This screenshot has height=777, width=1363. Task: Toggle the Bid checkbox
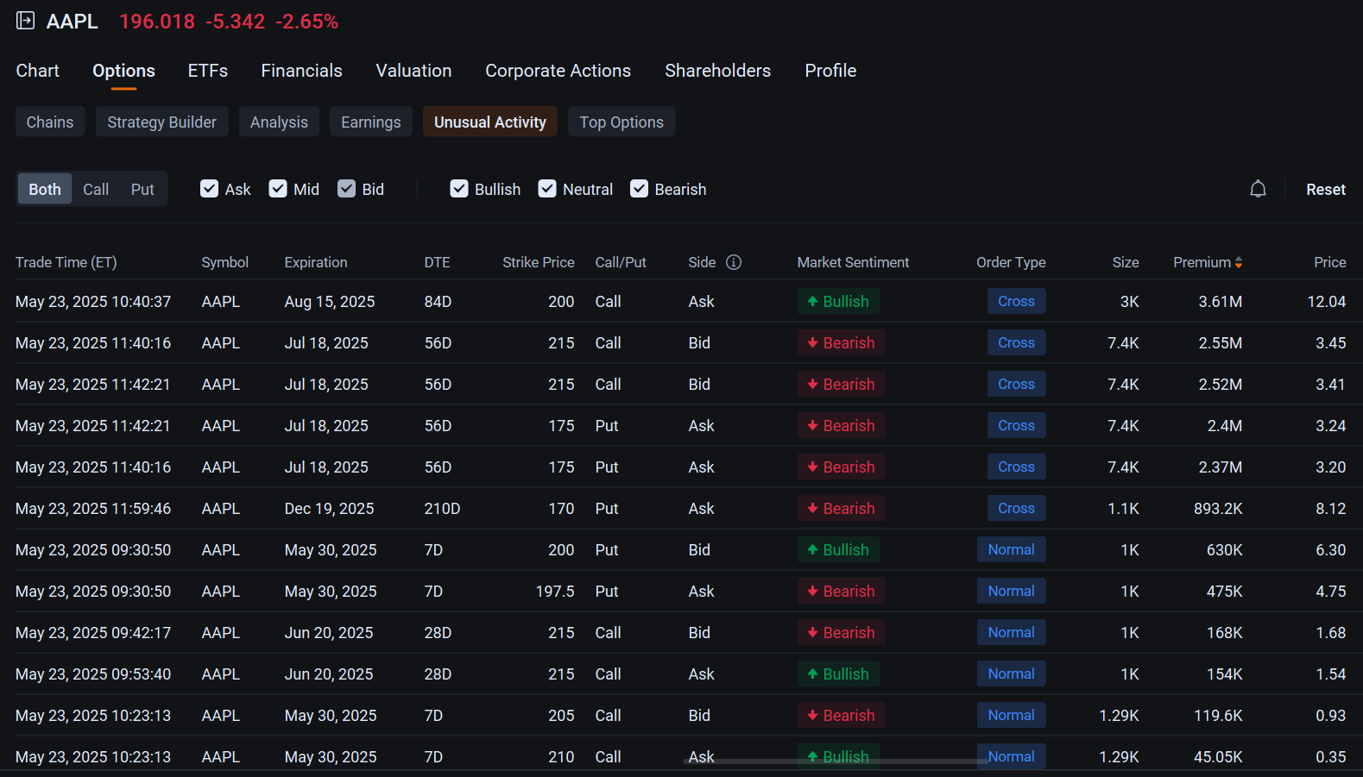(346, 189)
